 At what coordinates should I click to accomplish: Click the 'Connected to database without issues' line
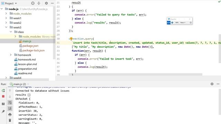pyautogui.click(x=42, y=91)
